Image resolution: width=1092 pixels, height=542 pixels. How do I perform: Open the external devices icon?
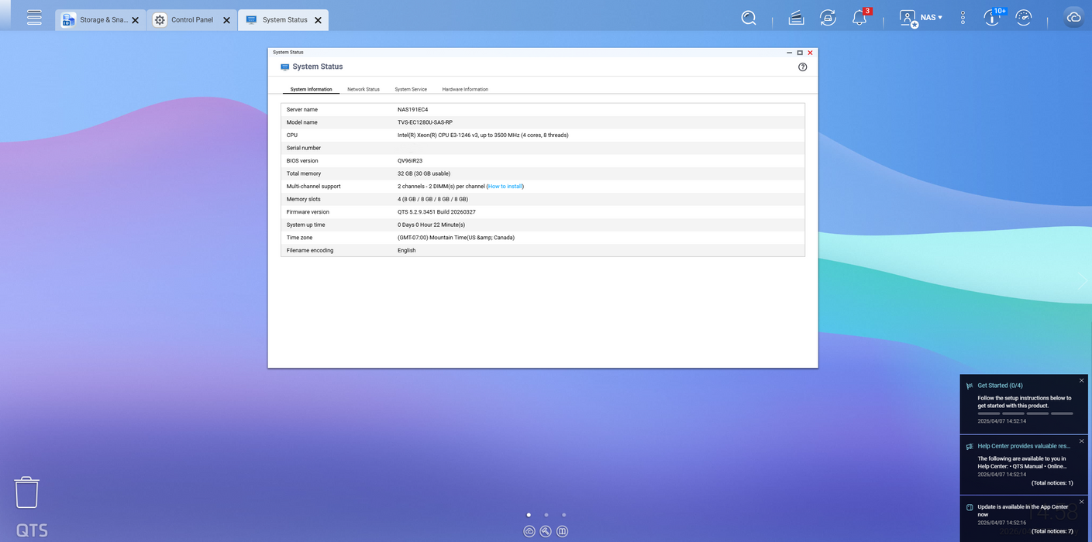pos(828,18)
